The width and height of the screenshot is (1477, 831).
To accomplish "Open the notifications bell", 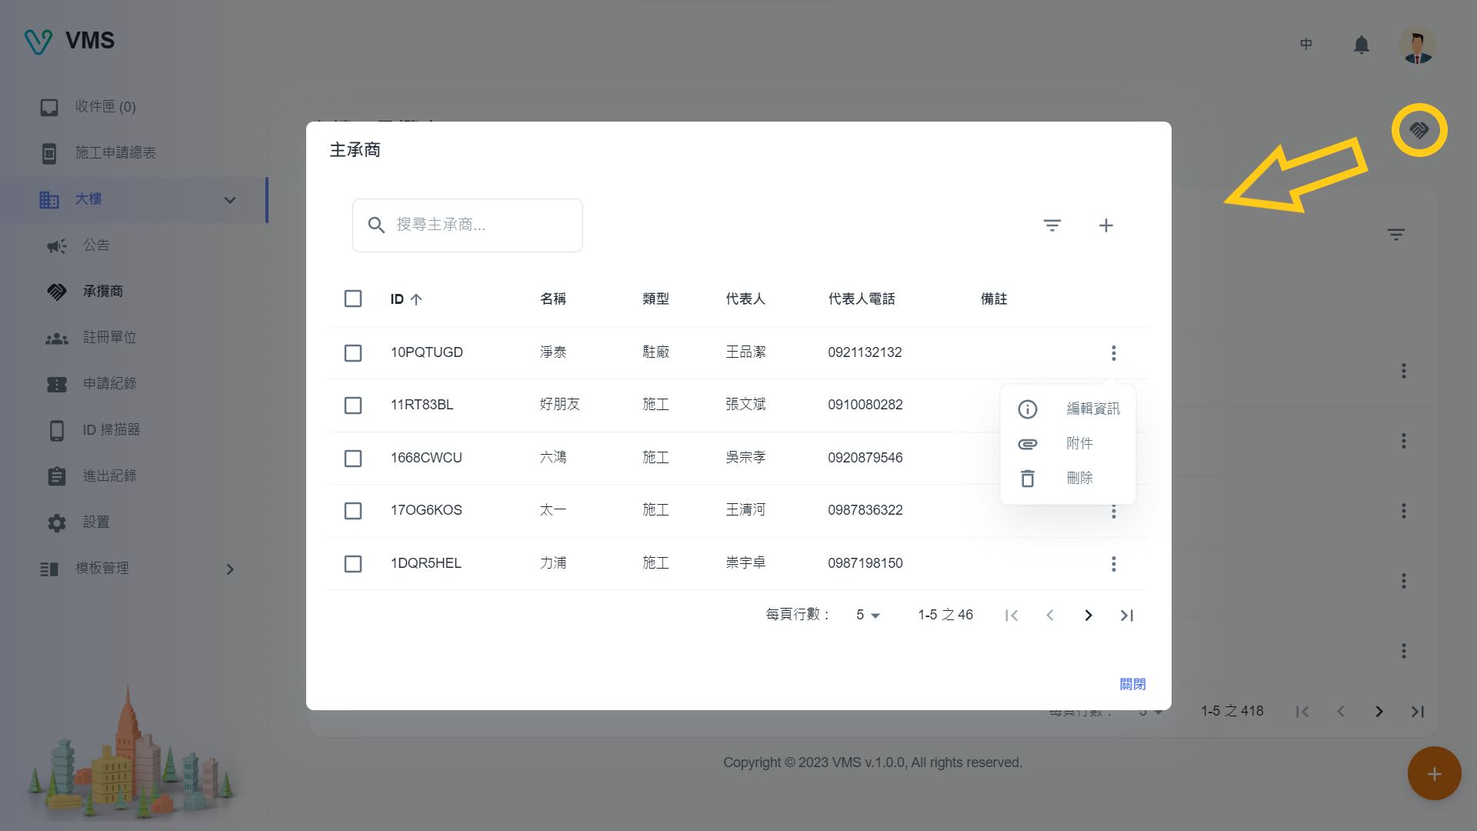I will point(1361,45).
